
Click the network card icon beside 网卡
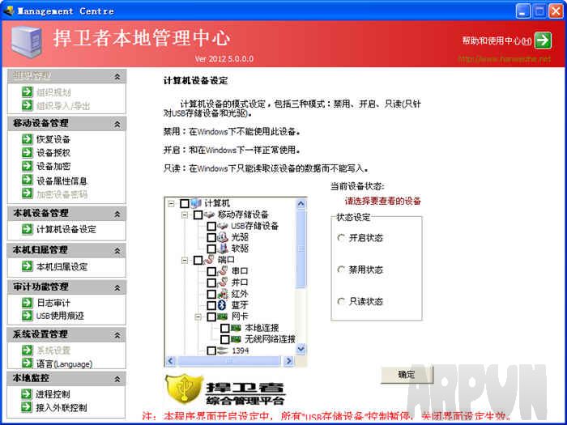pos(223,317)
